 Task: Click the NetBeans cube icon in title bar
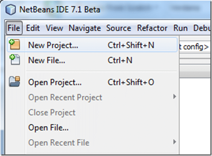tap(11, 9)
